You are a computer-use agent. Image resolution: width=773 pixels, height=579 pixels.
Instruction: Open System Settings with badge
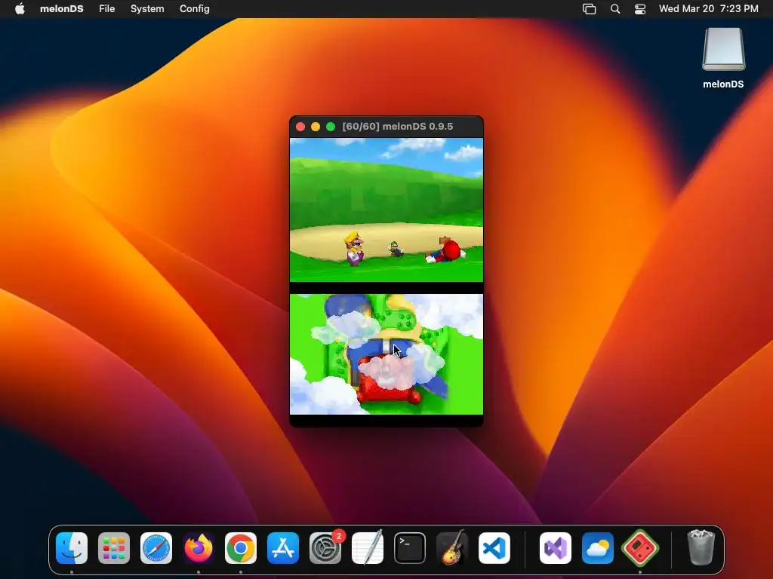(x=325, y=548)
